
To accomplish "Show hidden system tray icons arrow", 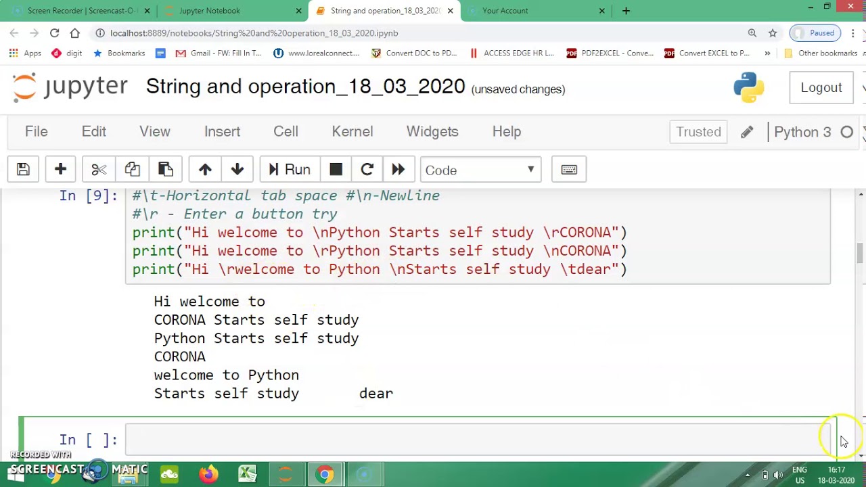I will 748,475.
